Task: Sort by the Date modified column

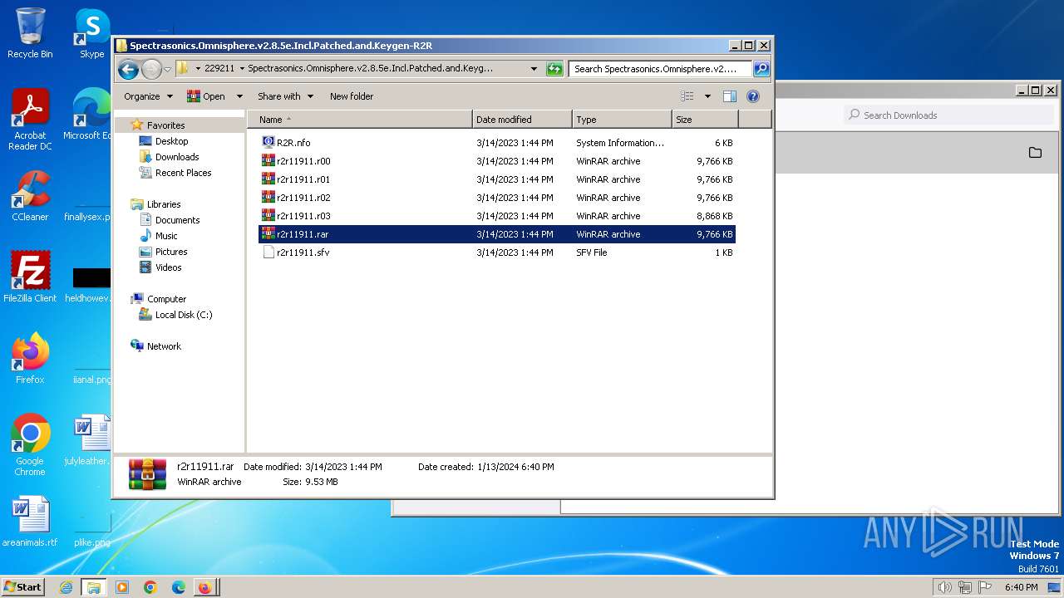Action: [522, 120]
